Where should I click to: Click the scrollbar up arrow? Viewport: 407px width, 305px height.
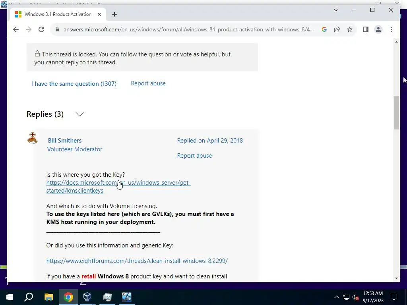coord(396,42)
